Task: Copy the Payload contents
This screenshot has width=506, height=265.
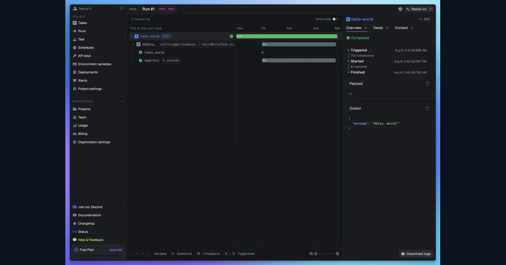Action: (428, 84)
